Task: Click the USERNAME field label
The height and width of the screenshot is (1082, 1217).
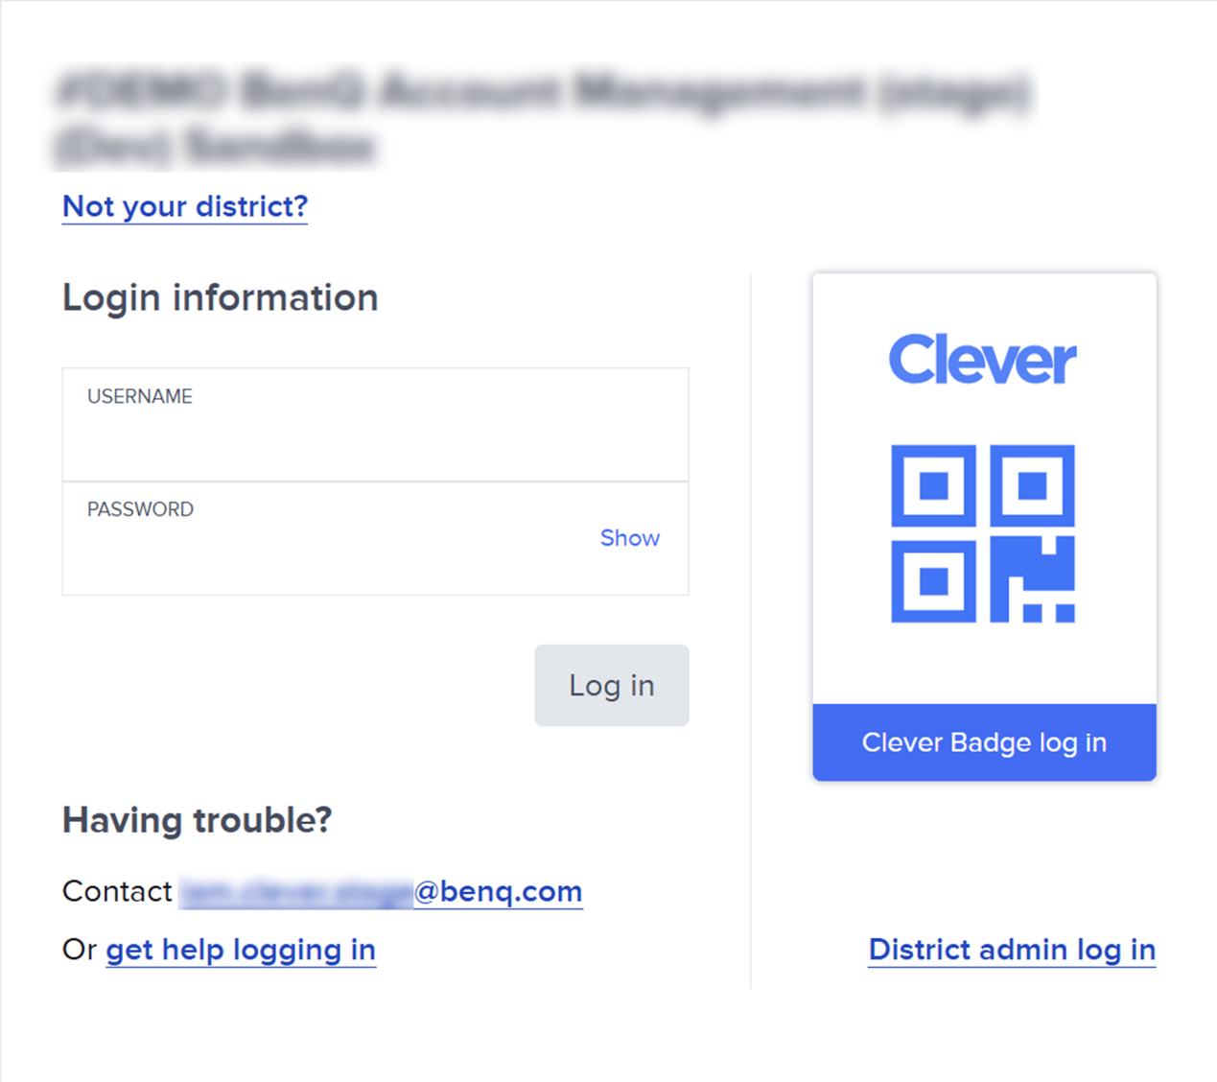Action: pyautogui.click(x=140, y=396)
